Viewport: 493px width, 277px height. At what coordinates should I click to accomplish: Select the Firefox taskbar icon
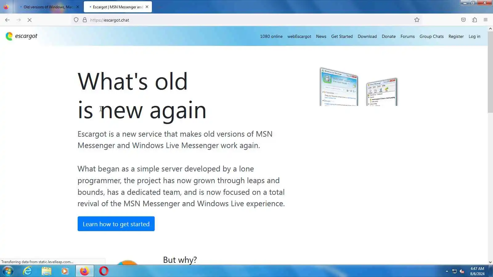click(x=84, y=271)
